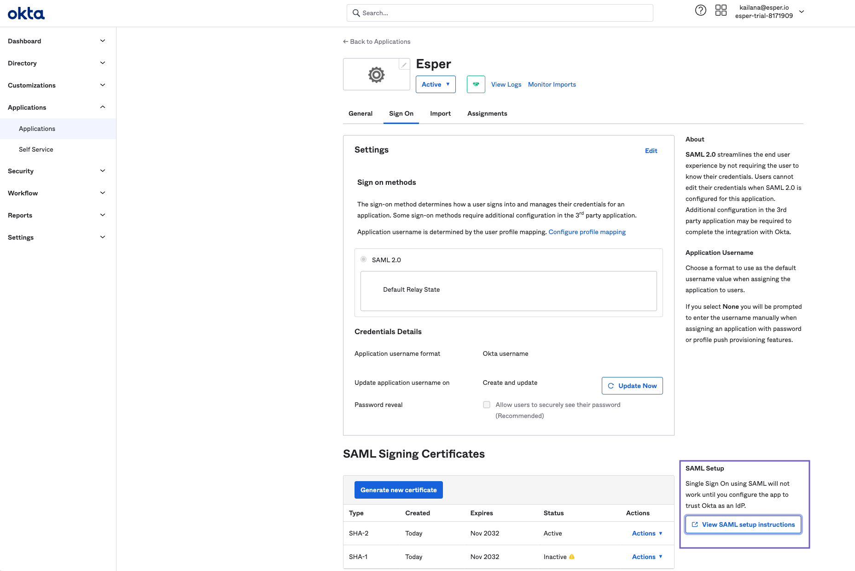Click the Default Relay State field box
This screenshot has height=571, width=855.
509,291
